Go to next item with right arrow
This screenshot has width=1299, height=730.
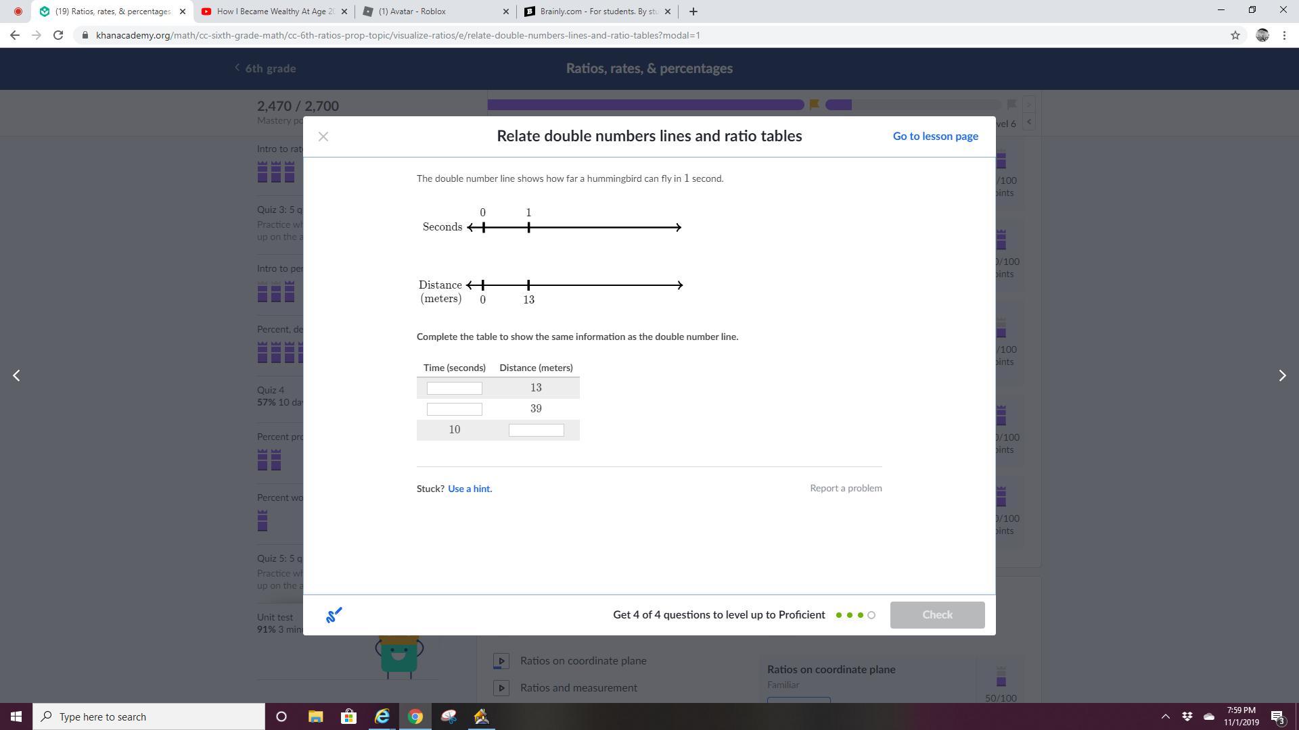1281,376
